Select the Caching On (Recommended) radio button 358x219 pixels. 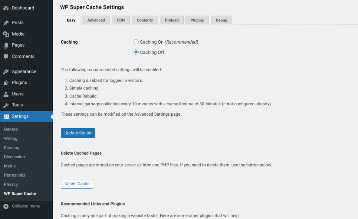tap(136, 42)
